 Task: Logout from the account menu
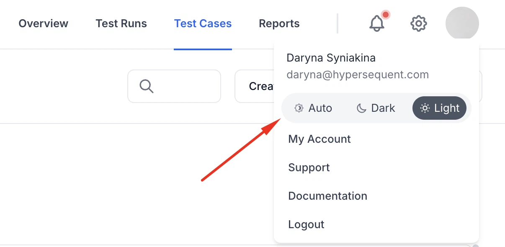point(306,224)
